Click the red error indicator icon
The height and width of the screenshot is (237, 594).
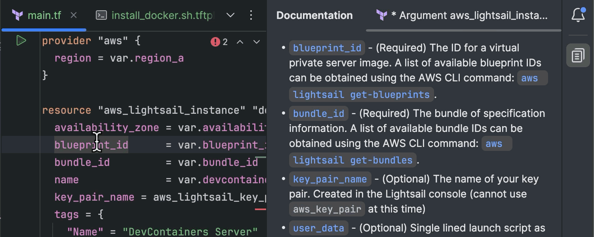[x=215, y=42]
